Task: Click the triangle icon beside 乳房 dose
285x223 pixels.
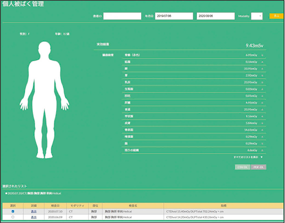Action: pos(262,82)
